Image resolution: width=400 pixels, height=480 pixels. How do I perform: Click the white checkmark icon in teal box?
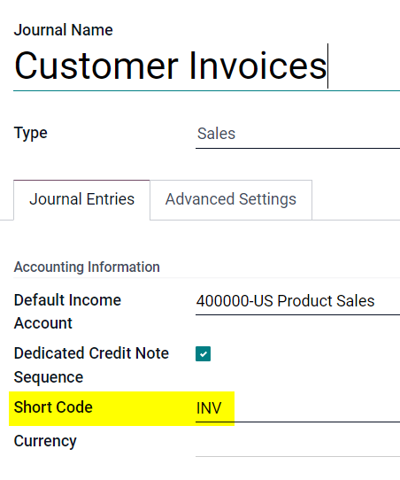coord(203,354)
